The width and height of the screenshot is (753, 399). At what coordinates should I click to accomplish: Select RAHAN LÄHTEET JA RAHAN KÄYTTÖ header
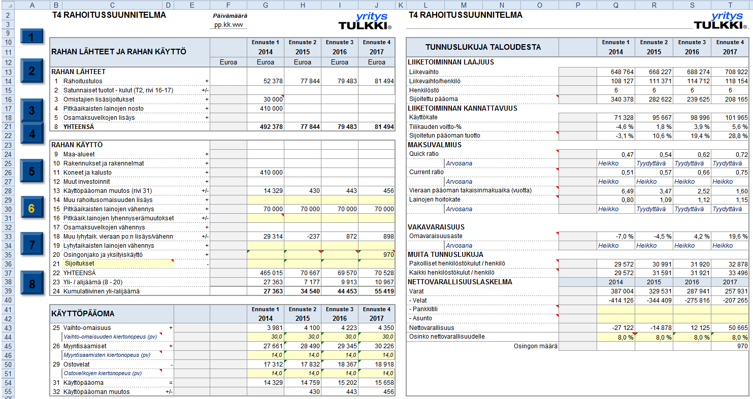tap(130, 52)
